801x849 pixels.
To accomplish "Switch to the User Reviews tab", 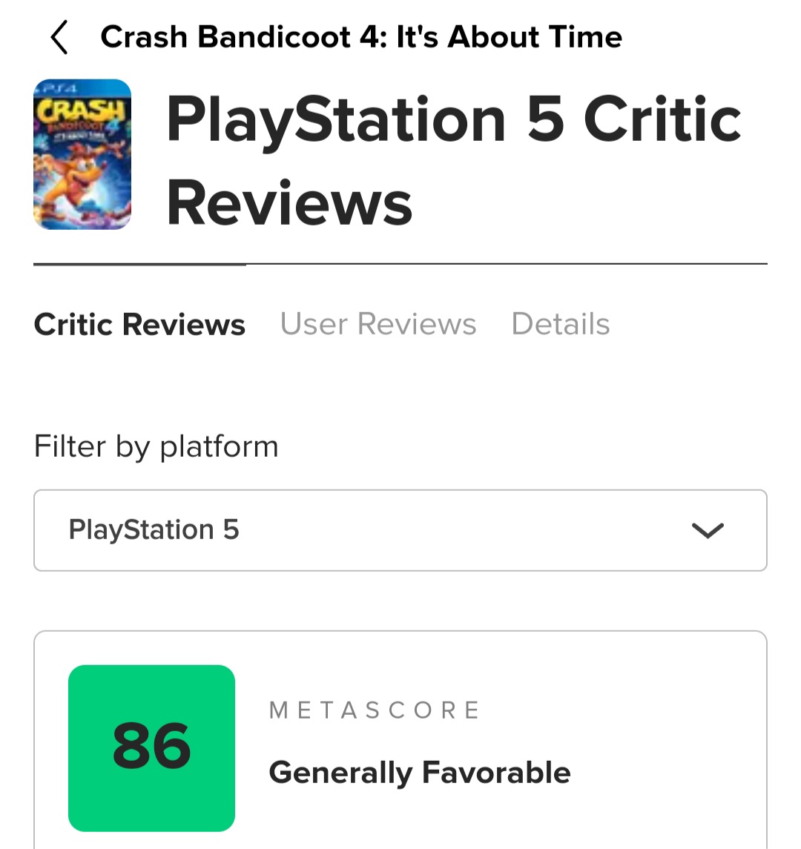I will [378, 325].
